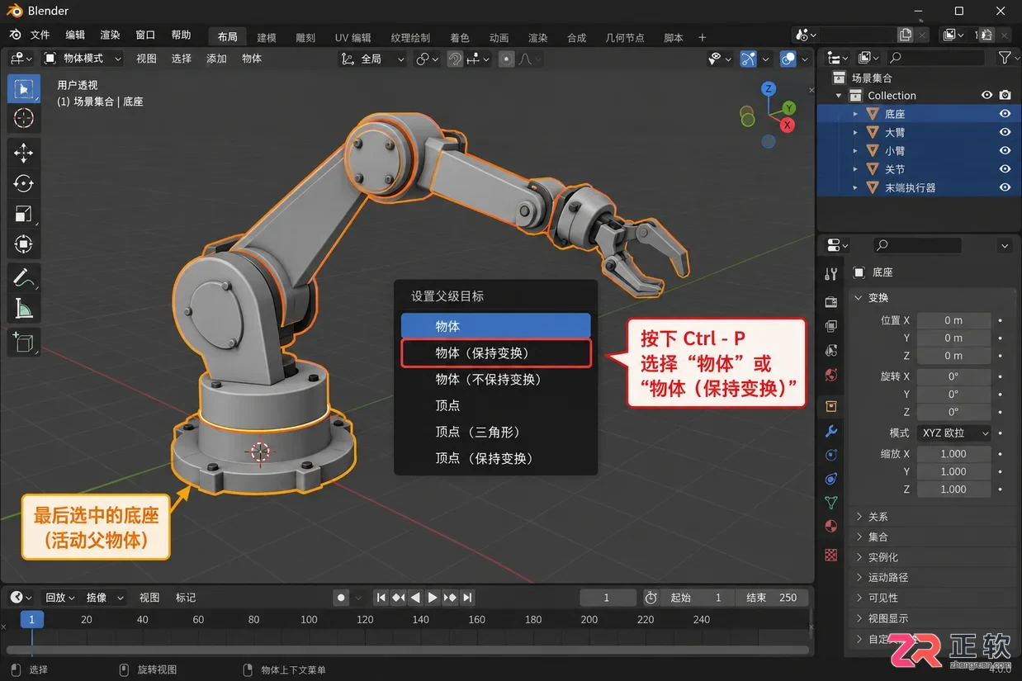
Task: Hide 底座 with its eye icon
Action: 1005,114
